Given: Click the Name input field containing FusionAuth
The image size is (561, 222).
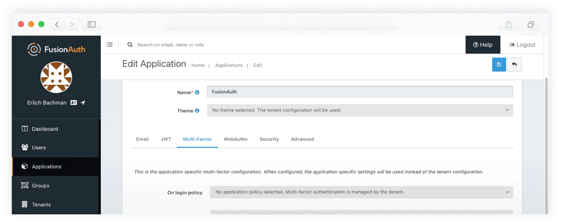Looking at the screenshot, I should pyautogui.click(x=360, y=92).
